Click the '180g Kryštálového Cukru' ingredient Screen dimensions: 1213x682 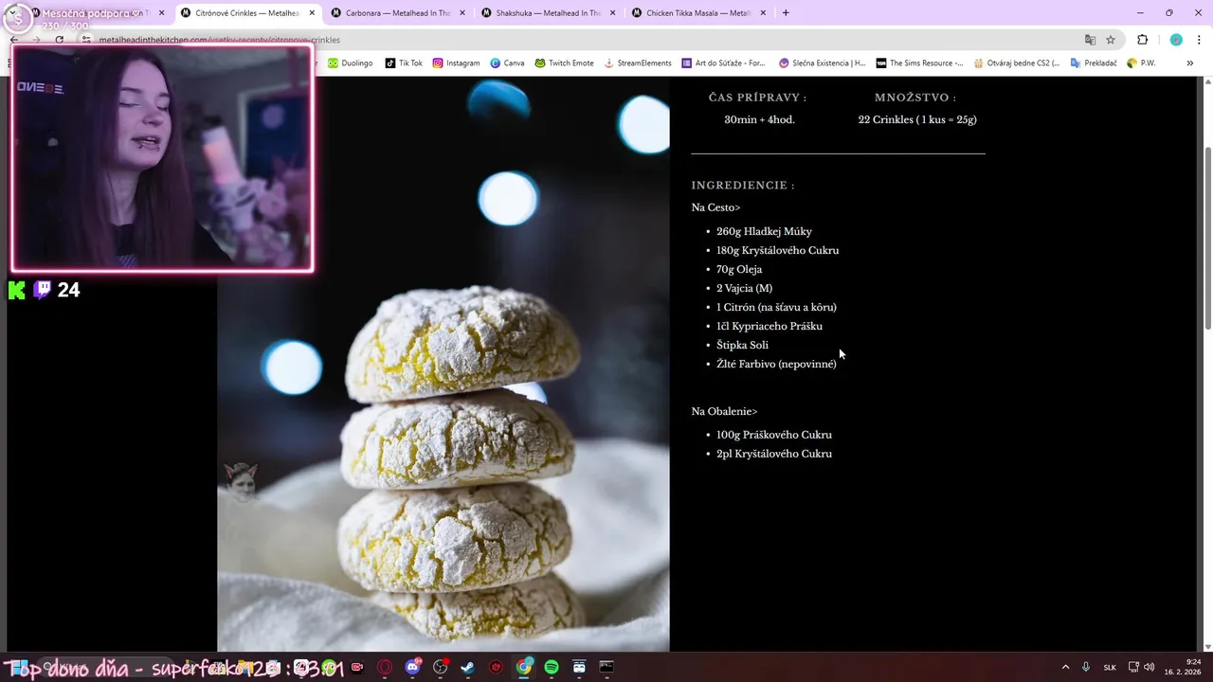777,250
